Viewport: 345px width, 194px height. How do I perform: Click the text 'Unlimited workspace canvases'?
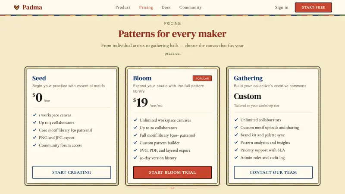point(165,120)
